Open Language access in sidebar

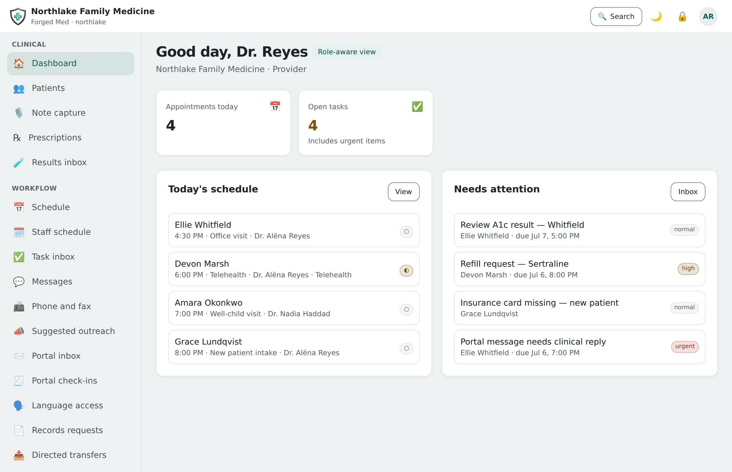[x=71, y=406]
